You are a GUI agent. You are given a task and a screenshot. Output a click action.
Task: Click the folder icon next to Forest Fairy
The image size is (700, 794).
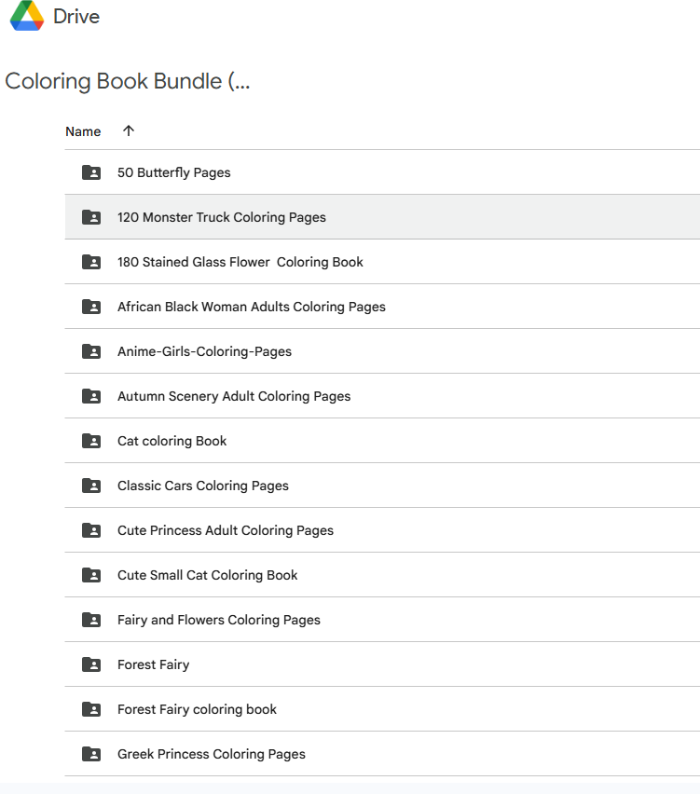(x=90, y=664)
